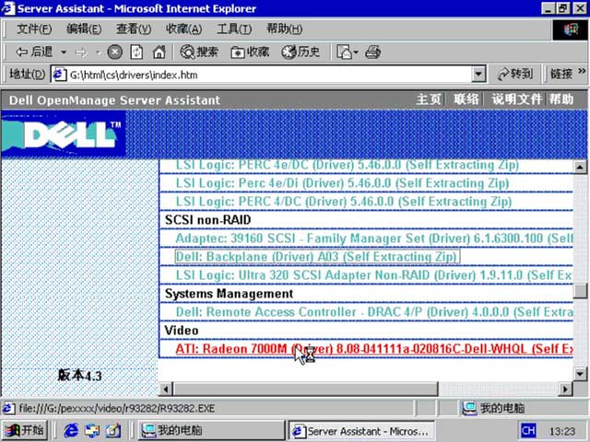Image resolution: width=590 pixels, height=442 pixels.
Task: Click the address bar input field
Action: 268,75
